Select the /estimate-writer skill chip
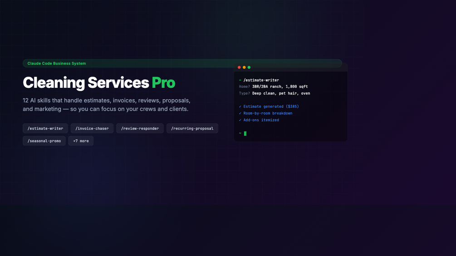456x256 pixels. click(x=45, y=128)
